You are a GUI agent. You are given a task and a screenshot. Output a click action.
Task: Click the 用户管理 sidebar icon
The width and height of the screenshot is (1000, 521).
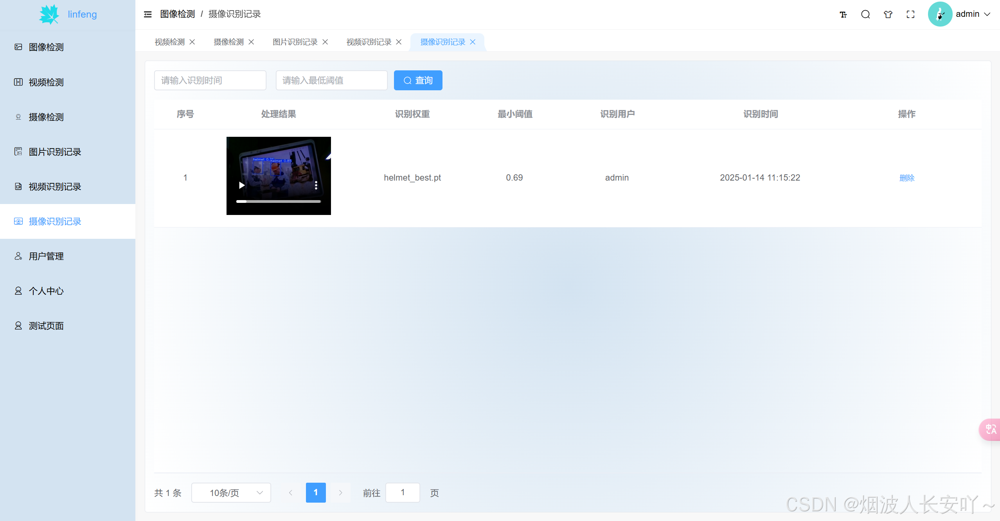tap(18, 256)
